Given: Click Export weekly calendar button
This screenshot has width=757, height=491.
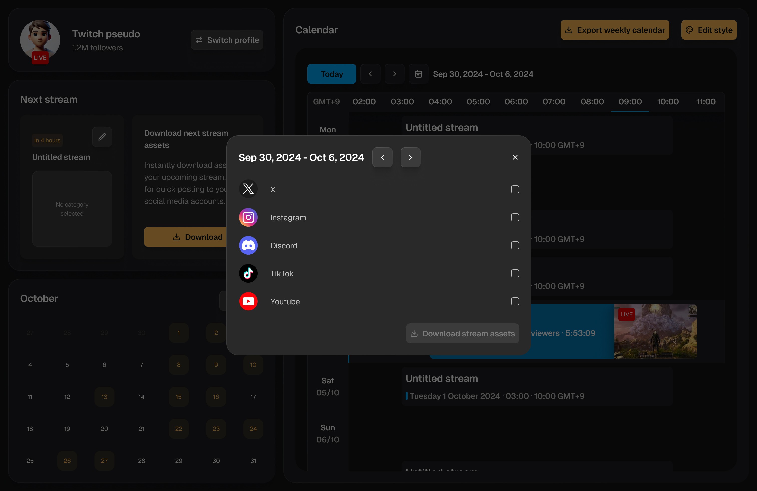Looking at the screenshot, I should (x=615, y=30).
